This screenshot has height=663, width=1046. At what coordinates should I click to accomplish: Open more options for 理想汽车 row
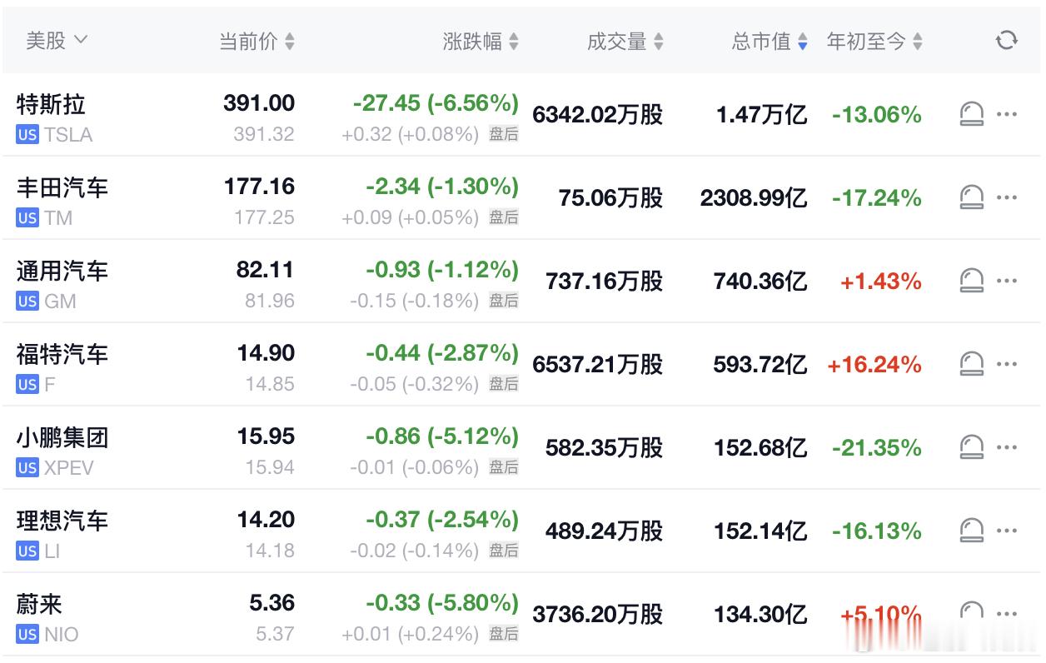(1007, 531)
